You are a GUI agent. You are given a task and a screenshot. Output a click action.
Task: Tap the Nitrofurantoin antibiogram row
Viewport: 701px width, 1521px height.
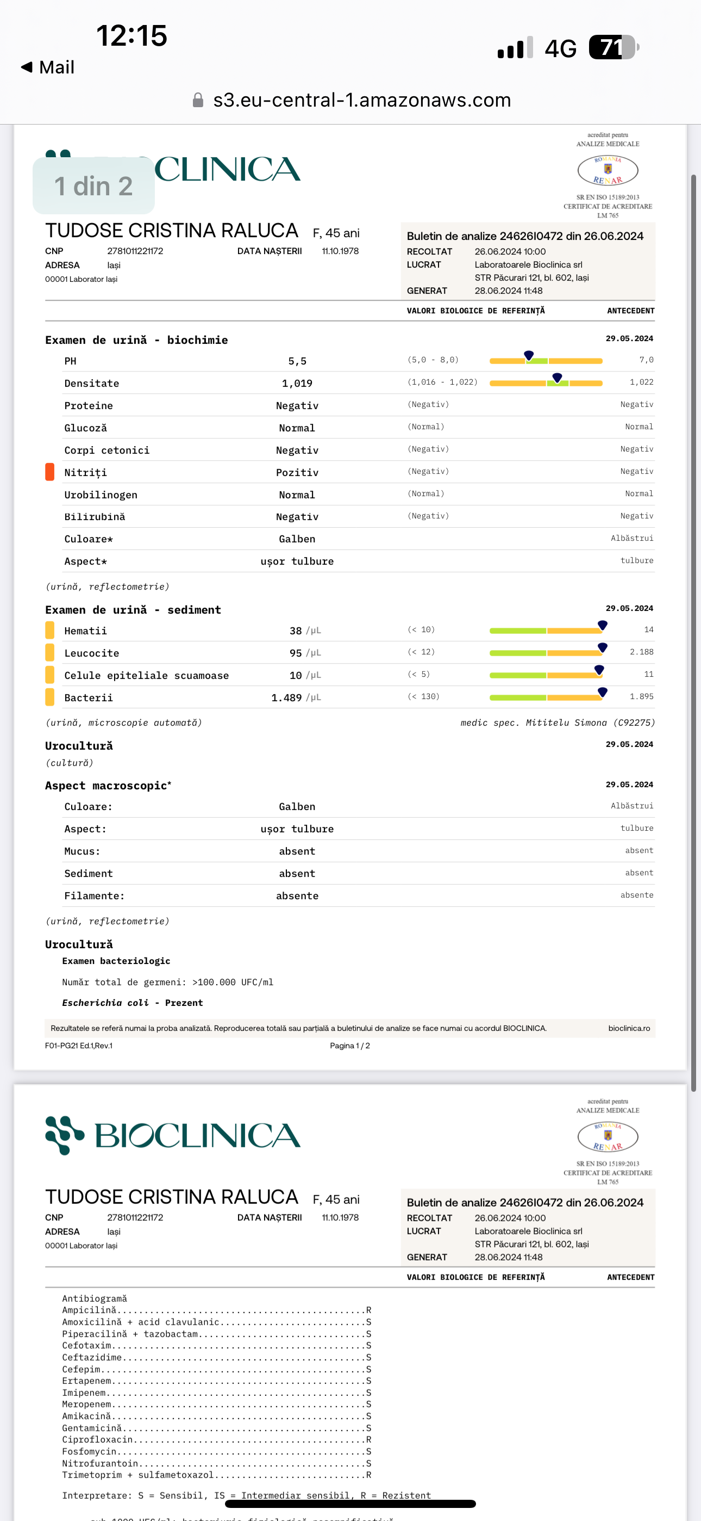[x=217, y=1463]
